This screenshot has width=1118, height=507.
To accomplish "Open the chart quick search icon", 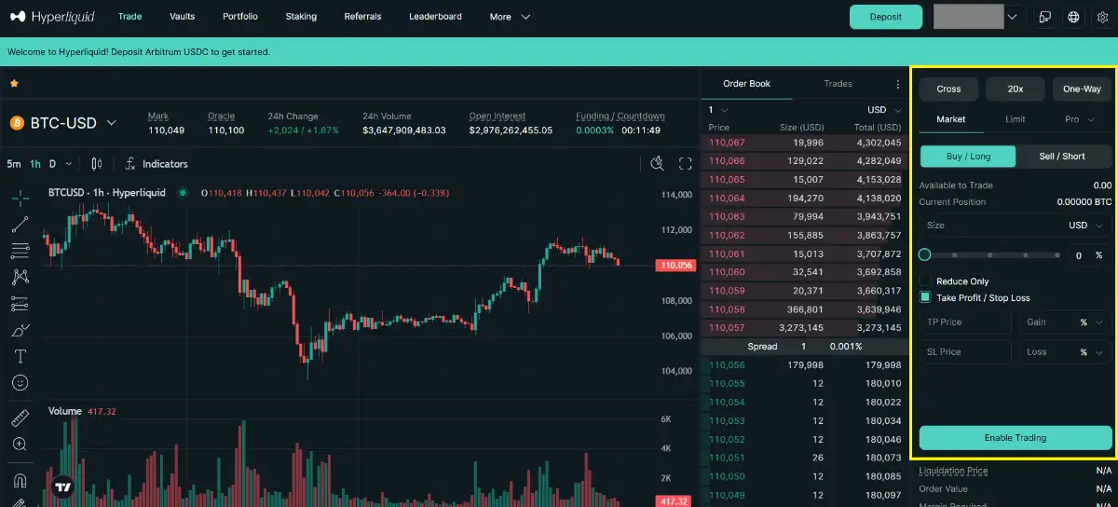I will click(x=657, y=164).
